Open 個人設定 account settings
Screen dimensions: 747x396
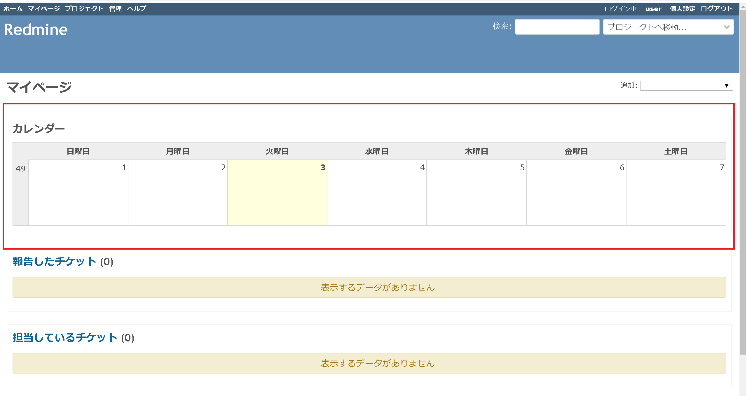(683, 9)
